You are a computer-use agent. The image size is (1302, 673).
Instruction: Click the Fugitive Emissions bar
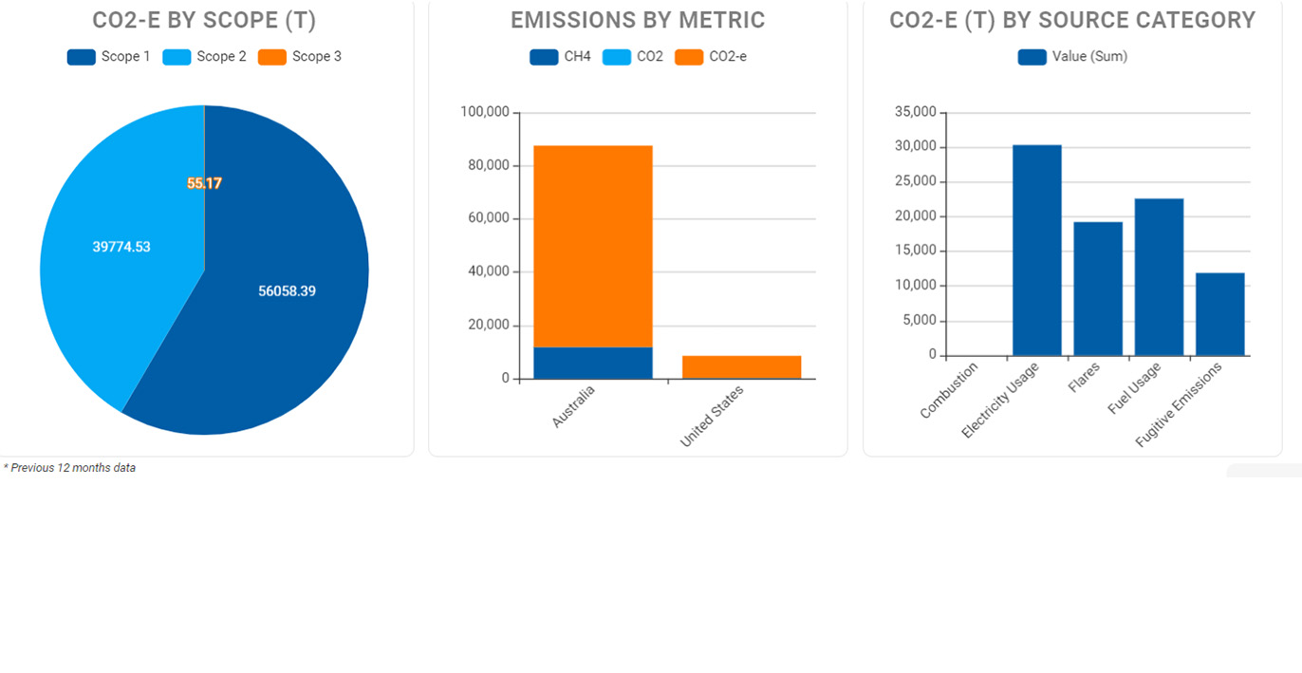(1219, 314)
